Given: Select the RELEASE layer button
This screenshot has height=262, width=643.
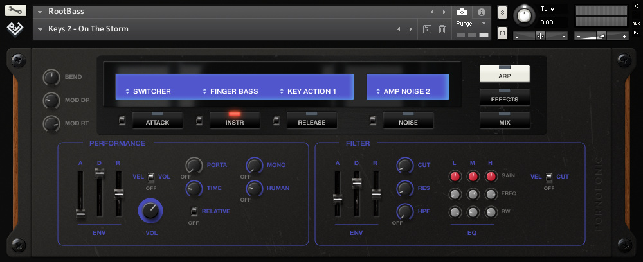Looking at the screenshot, I should point(312,120).
